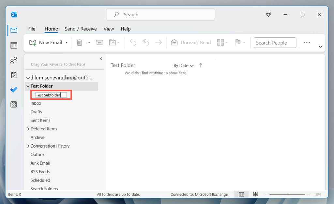The image size is (334, 204).
Task: Select the Sent Items folder
Action: [x=40, y=120]
